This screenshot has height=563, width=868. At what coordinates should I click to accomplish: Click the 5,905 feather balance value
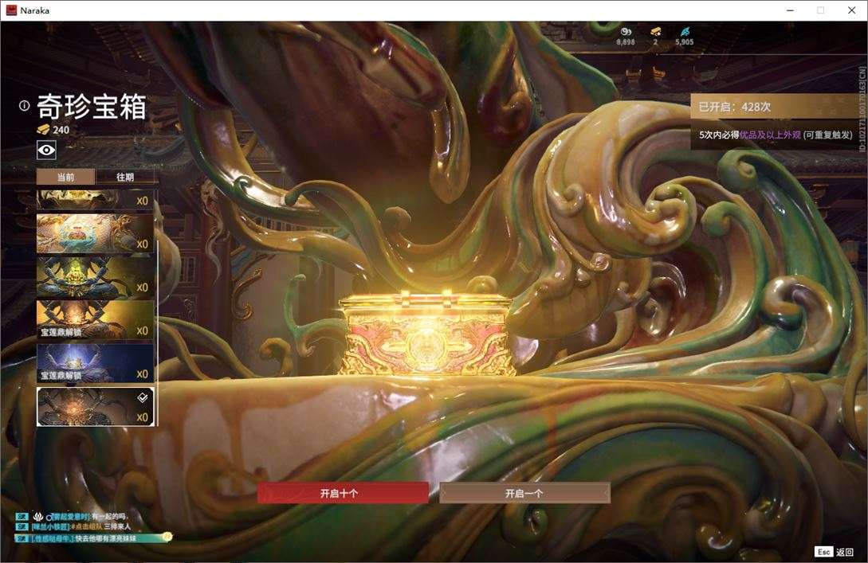(x=684, y=42)
